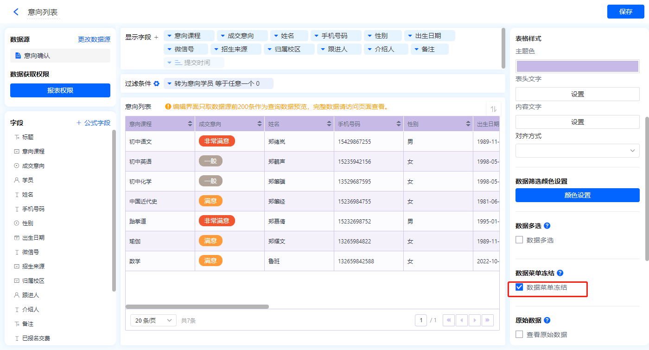Click the 数据菜单冻结 help question icon
Screen dimensions: 649x350
coord(560,273)
